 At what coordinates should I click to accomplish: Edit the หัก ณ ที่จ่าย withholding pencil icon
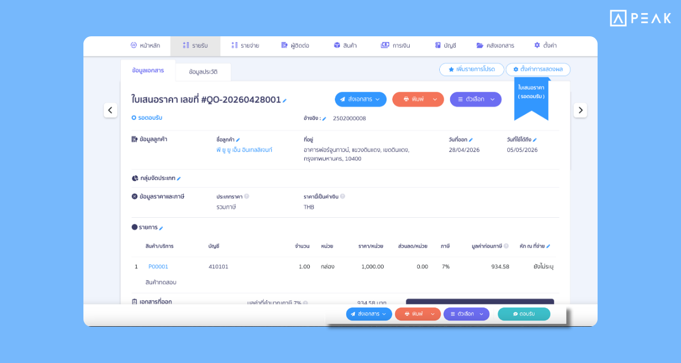[x=548, y=246]
